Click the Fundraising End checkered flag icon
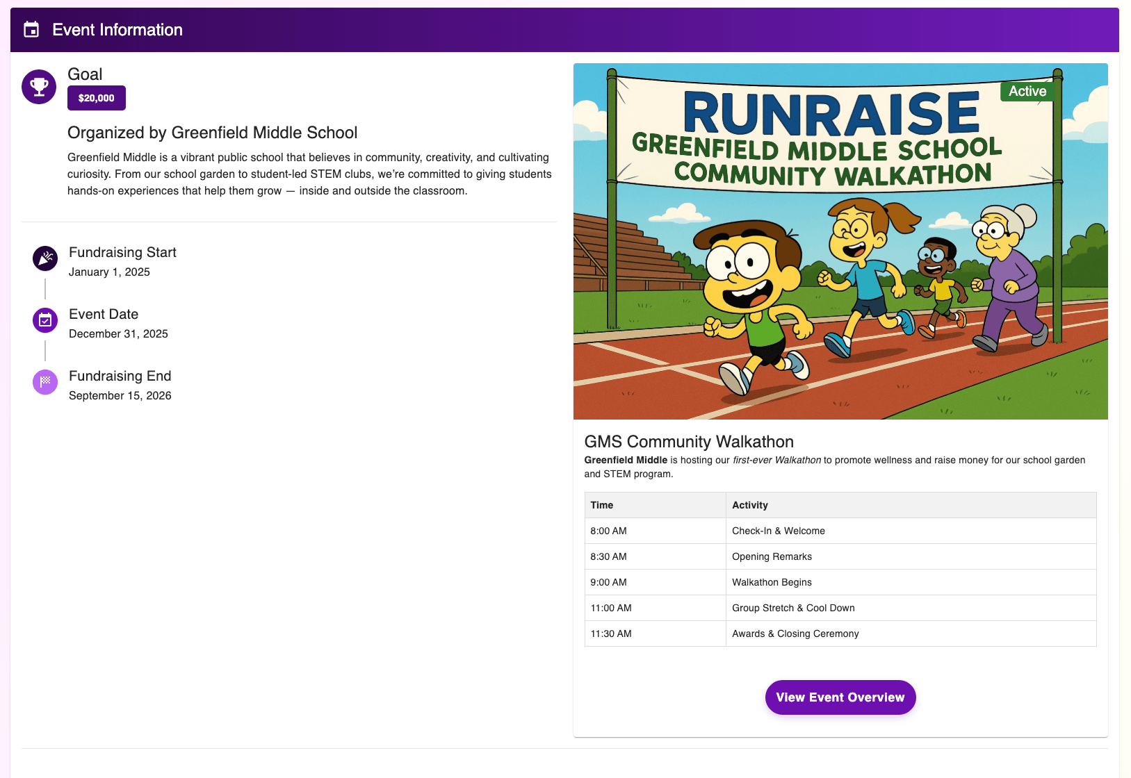This screenshot has width=1131, height=778. coord(45,382)
